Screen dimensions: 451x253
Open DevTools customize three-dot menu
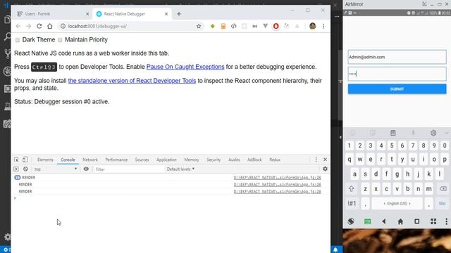316,160
